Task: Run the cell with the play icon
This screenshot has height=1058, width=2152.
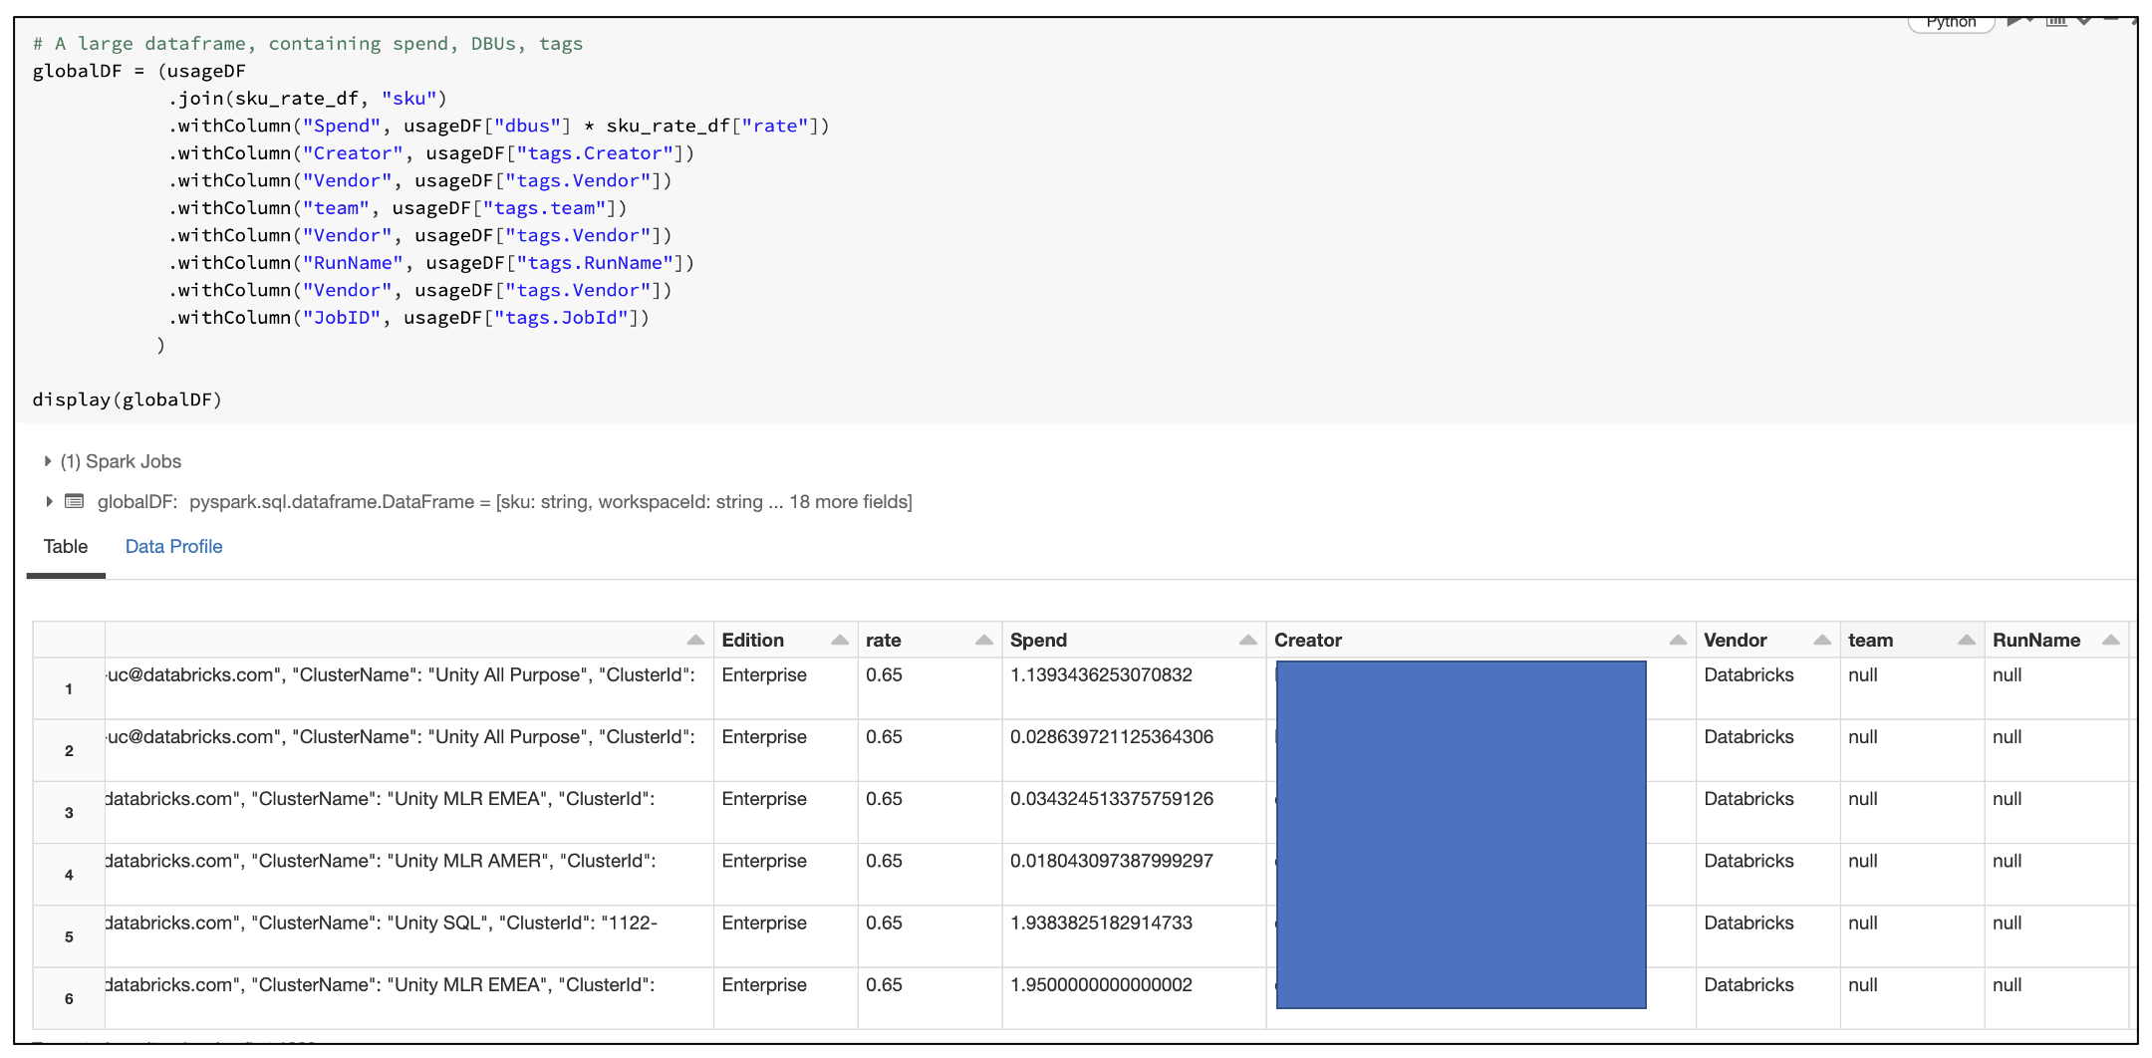Action: tap(2016, 21)
